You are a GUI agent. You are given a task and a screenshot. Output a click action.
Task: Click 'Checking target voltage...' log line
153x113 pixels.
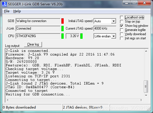point(34,69)
